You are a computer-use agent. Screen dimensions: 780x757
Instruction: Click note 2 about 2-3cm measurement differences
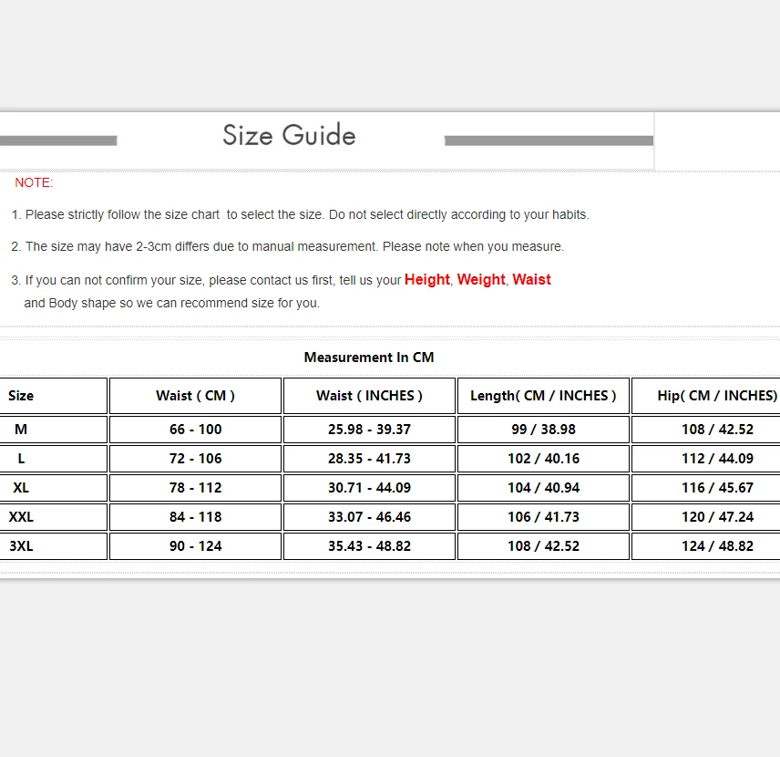[x=288, y=246]
